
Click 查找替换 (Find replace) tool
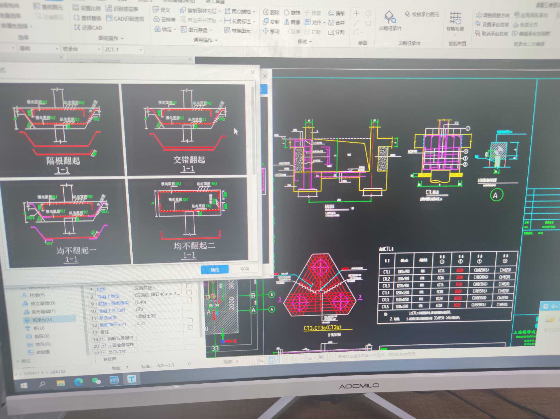click(x=87, y=18)
